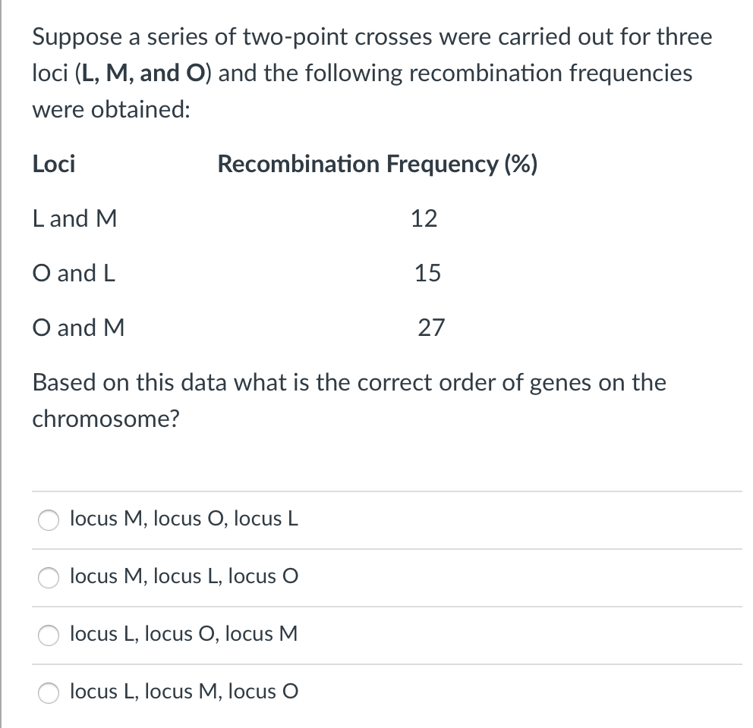753x728 pixels.
Task: Select the radio button for 'locus M, locus L, locus O'
Action: pos(48,578)
